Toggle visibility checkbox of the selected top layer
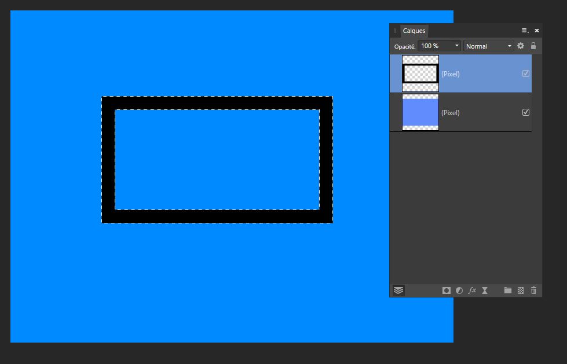This screenshot has height=364, width=567. tap(526, 73)
